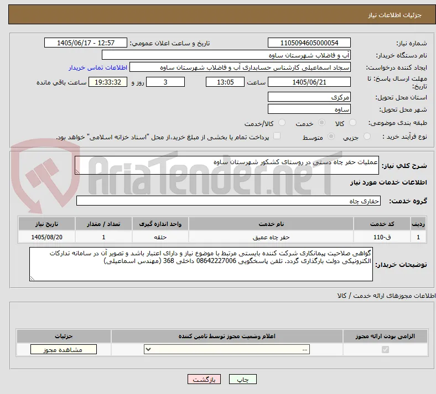Click the unit cell حلقه
The height and width of the screenshot is (394, 436).
click(160, 237)
